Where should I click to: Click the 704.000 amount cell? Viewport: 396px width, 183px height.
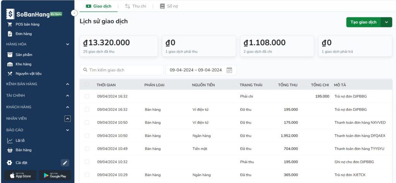[291, 149]
